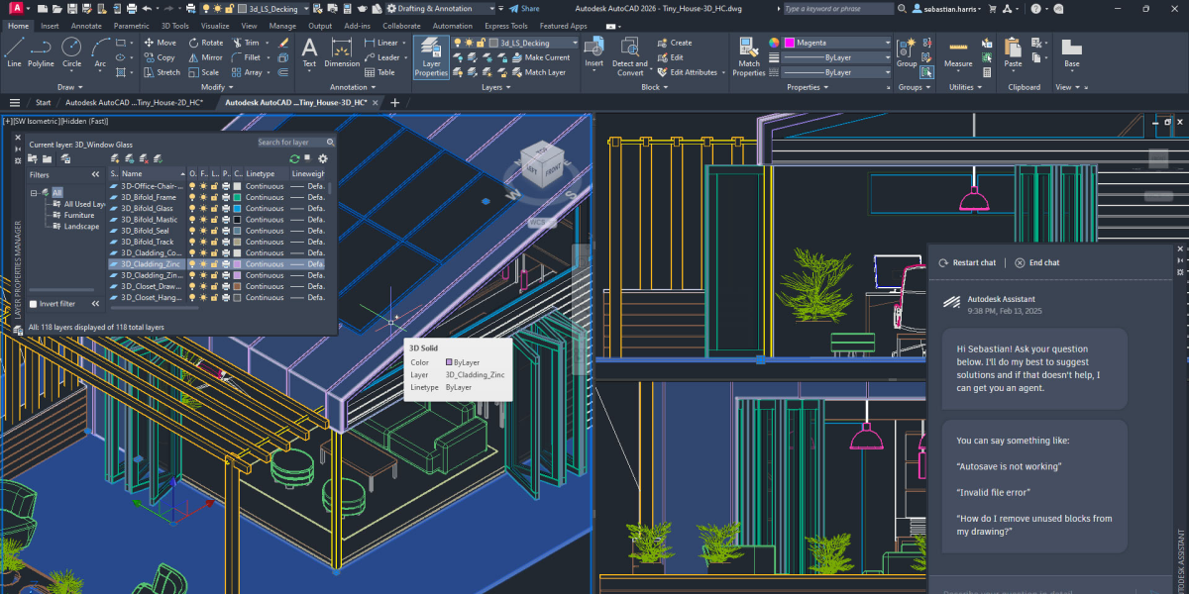The height and width of the screenshot is (594, 1189).
Task: Click color swatch of 3D_Bifold_Frame layer
Action: [238, 197]
